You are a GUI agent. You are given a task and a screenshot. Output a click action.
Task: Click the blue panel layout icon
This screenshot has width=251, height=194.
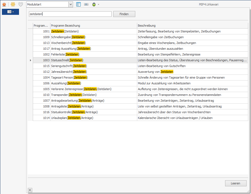pos(79,4)
